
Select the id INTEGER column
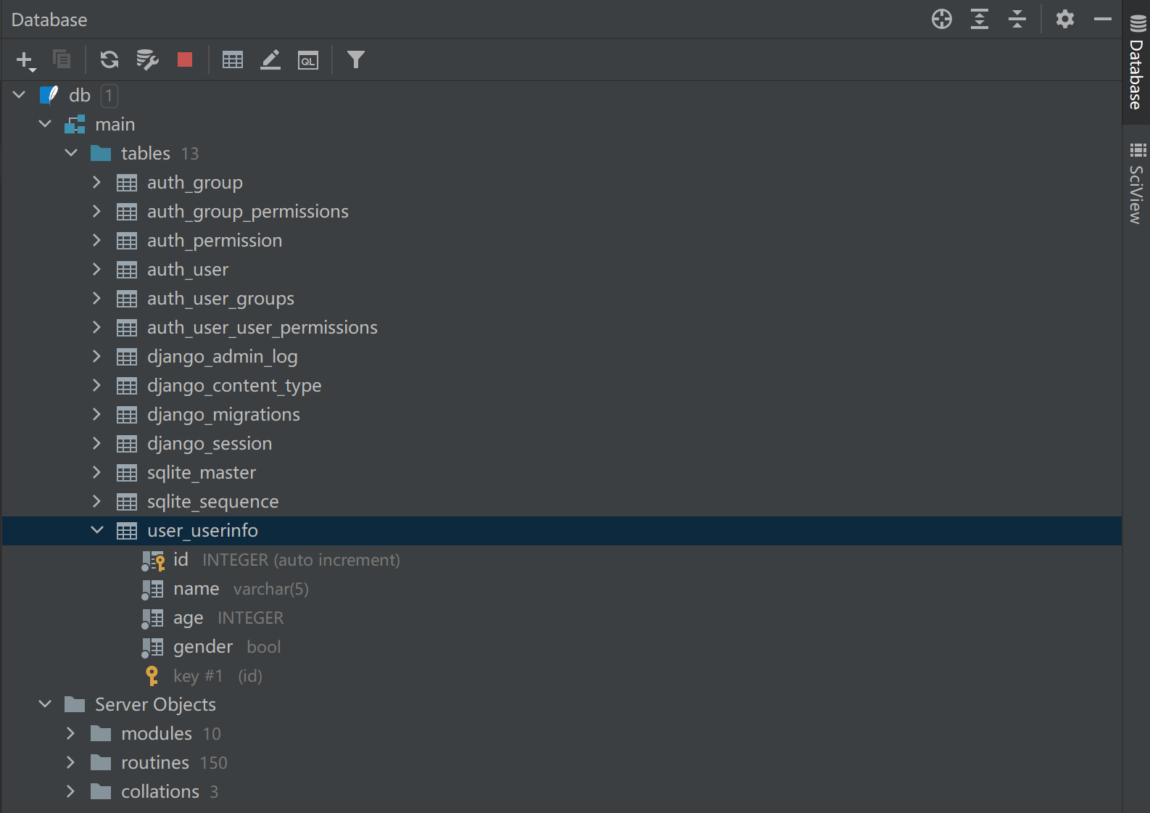tap(561, 559)
